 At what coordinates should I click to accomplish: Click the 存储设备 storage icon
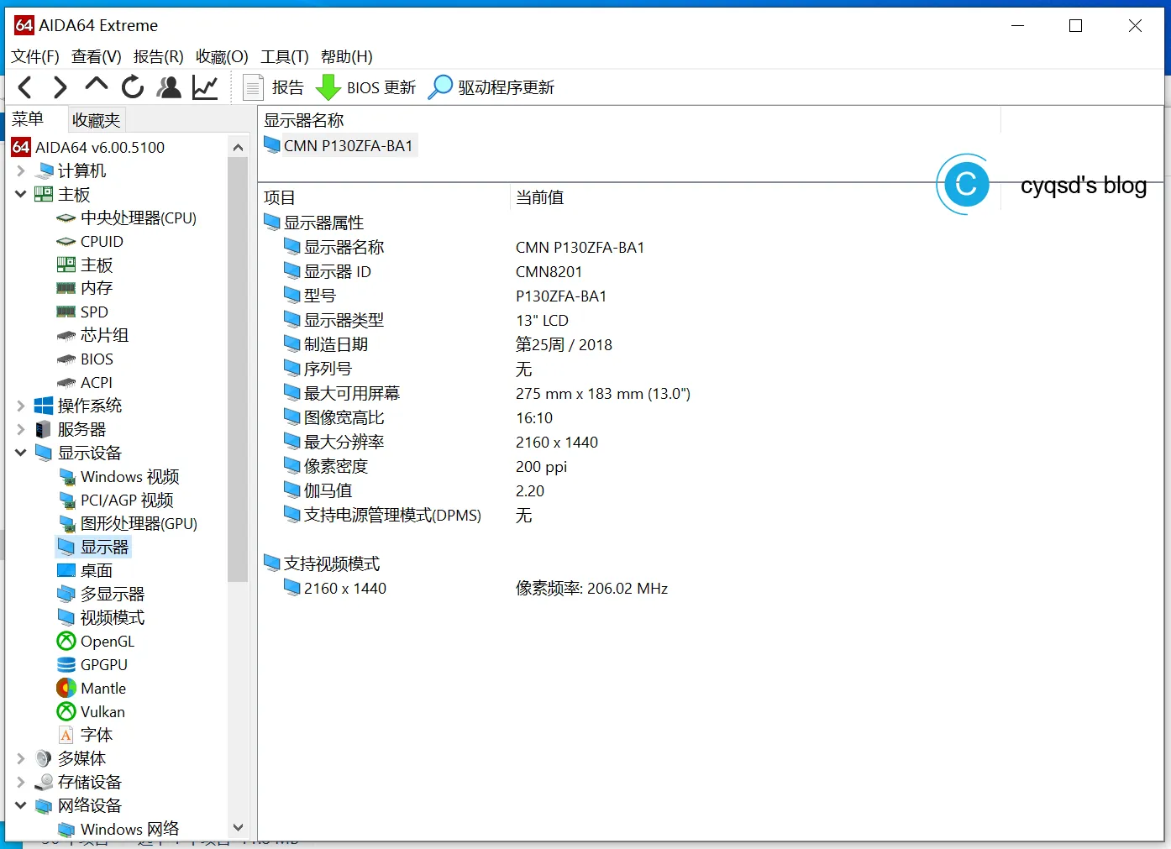44,783
